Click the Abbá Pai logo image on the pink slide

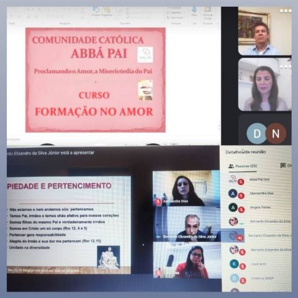(x=145, y=55)
